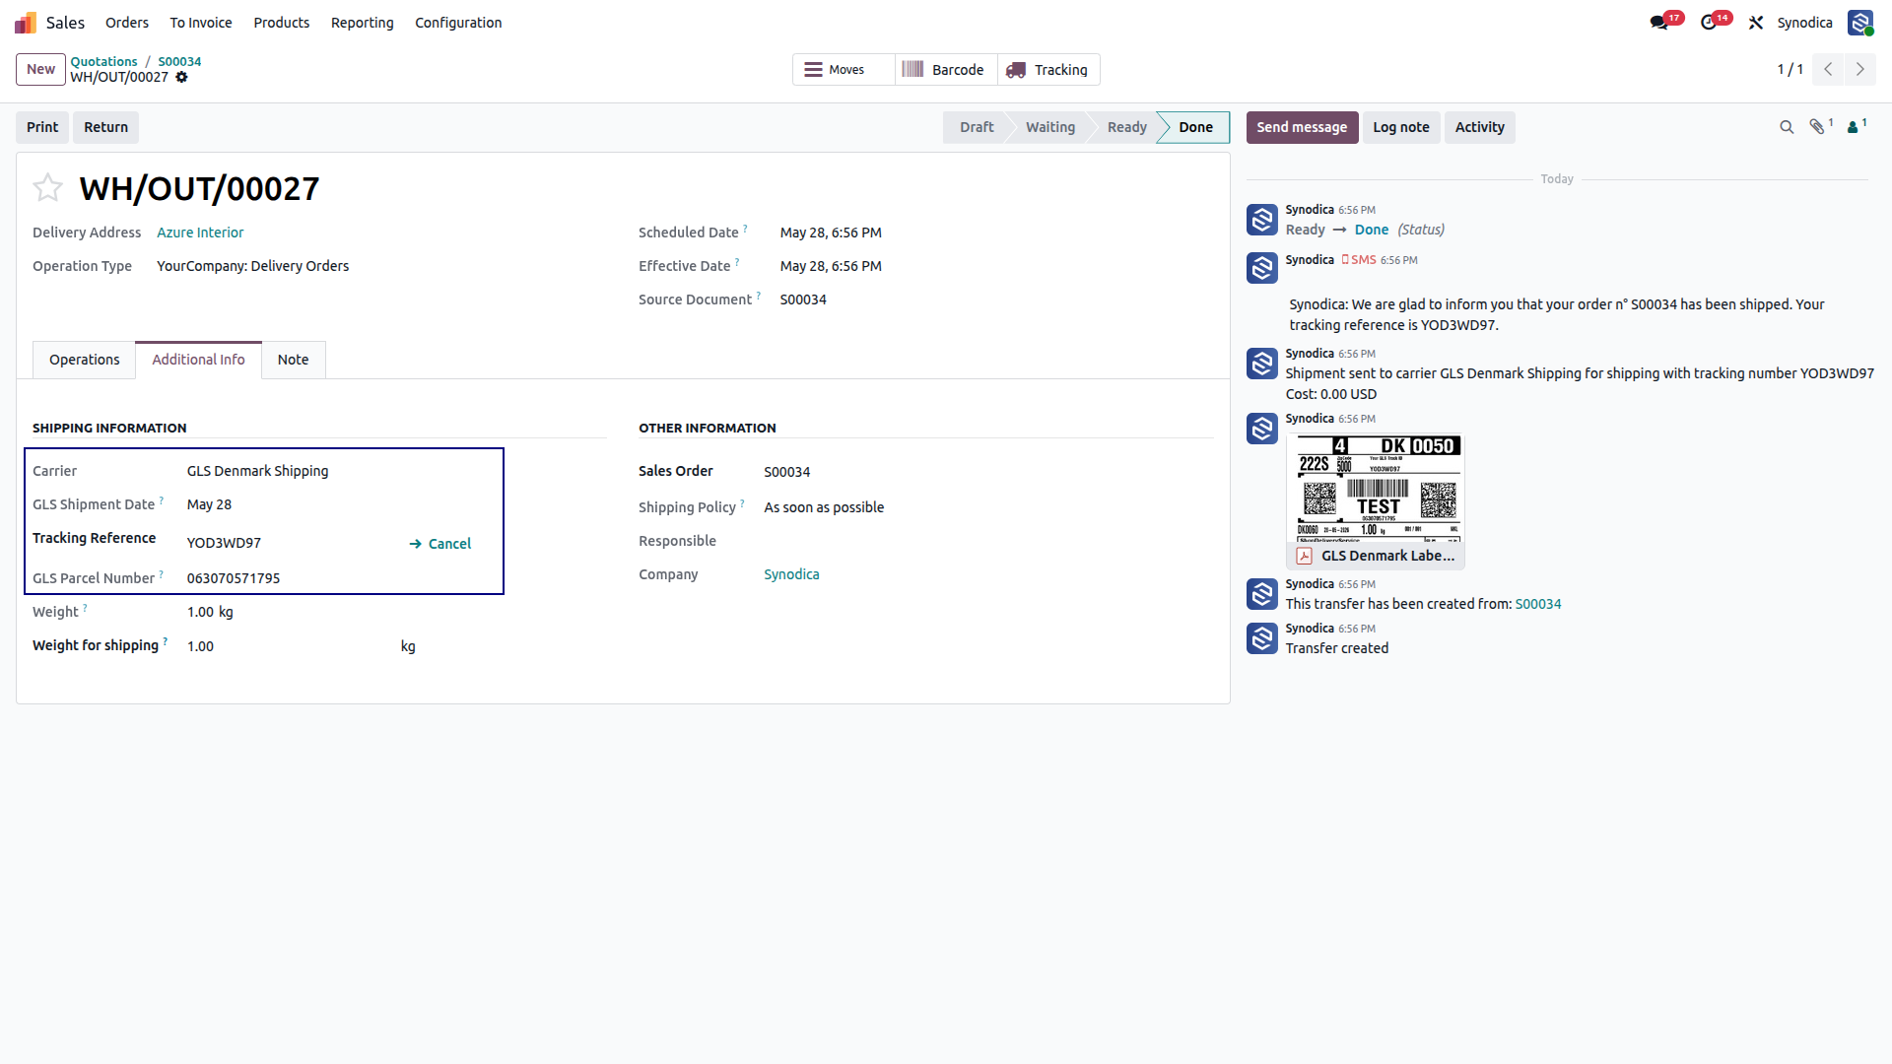Click the Ready status stage
The width and height of the screenshot is (1892, 1064).
1126,127
